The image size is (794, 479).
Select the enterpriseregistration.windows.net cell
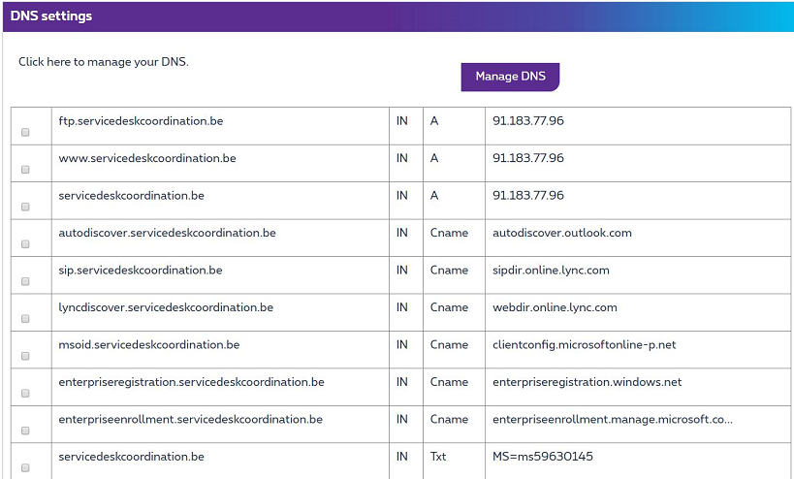[587, 382]
